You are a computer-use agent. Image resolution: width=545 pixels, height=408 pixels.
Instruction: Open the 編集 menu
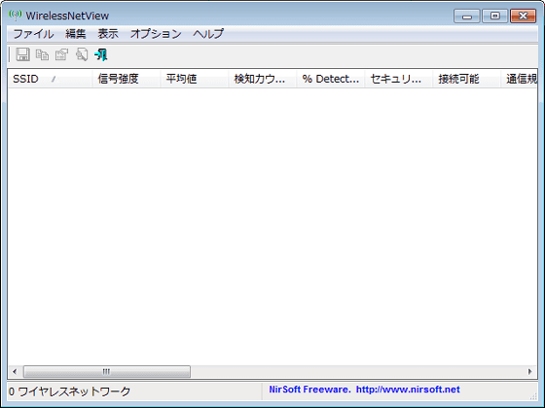tap(76, 34)
